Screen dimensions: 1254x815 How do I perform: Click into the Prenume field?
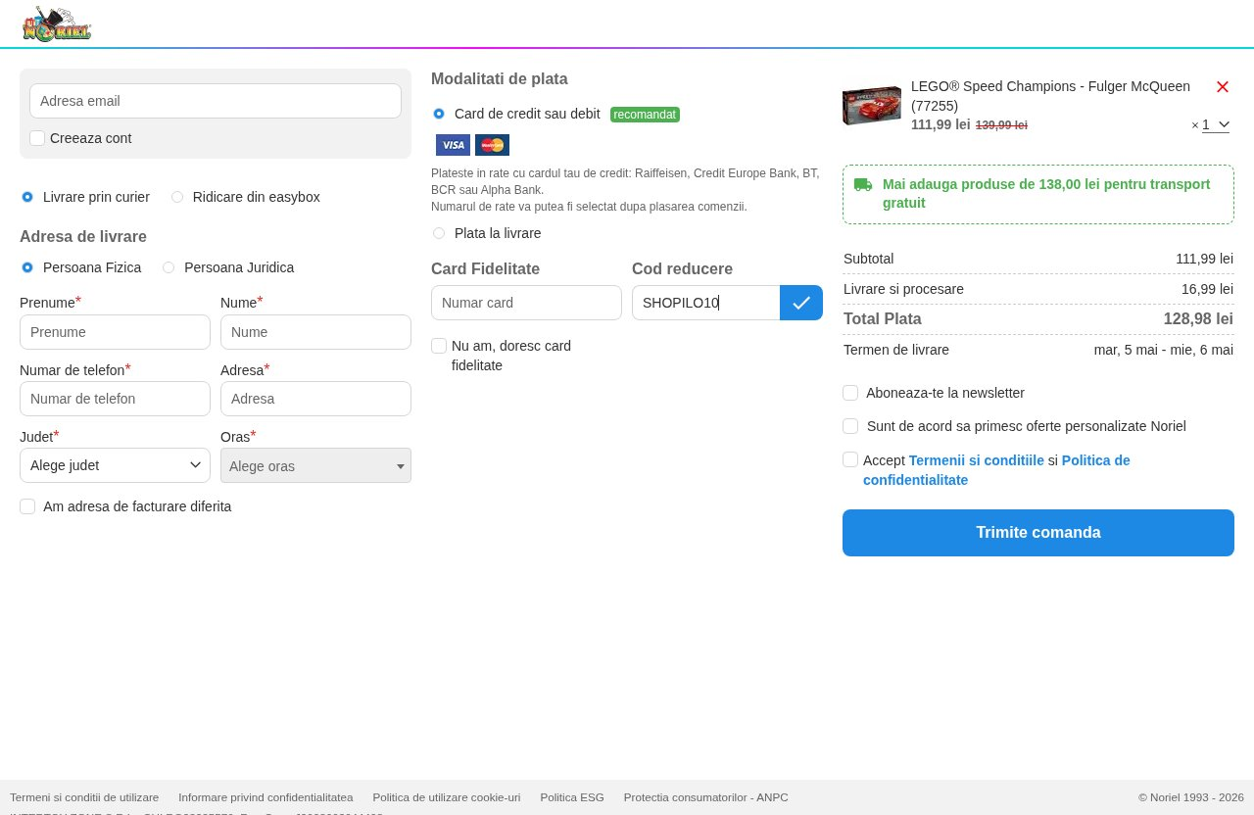(x=115, y=332)
